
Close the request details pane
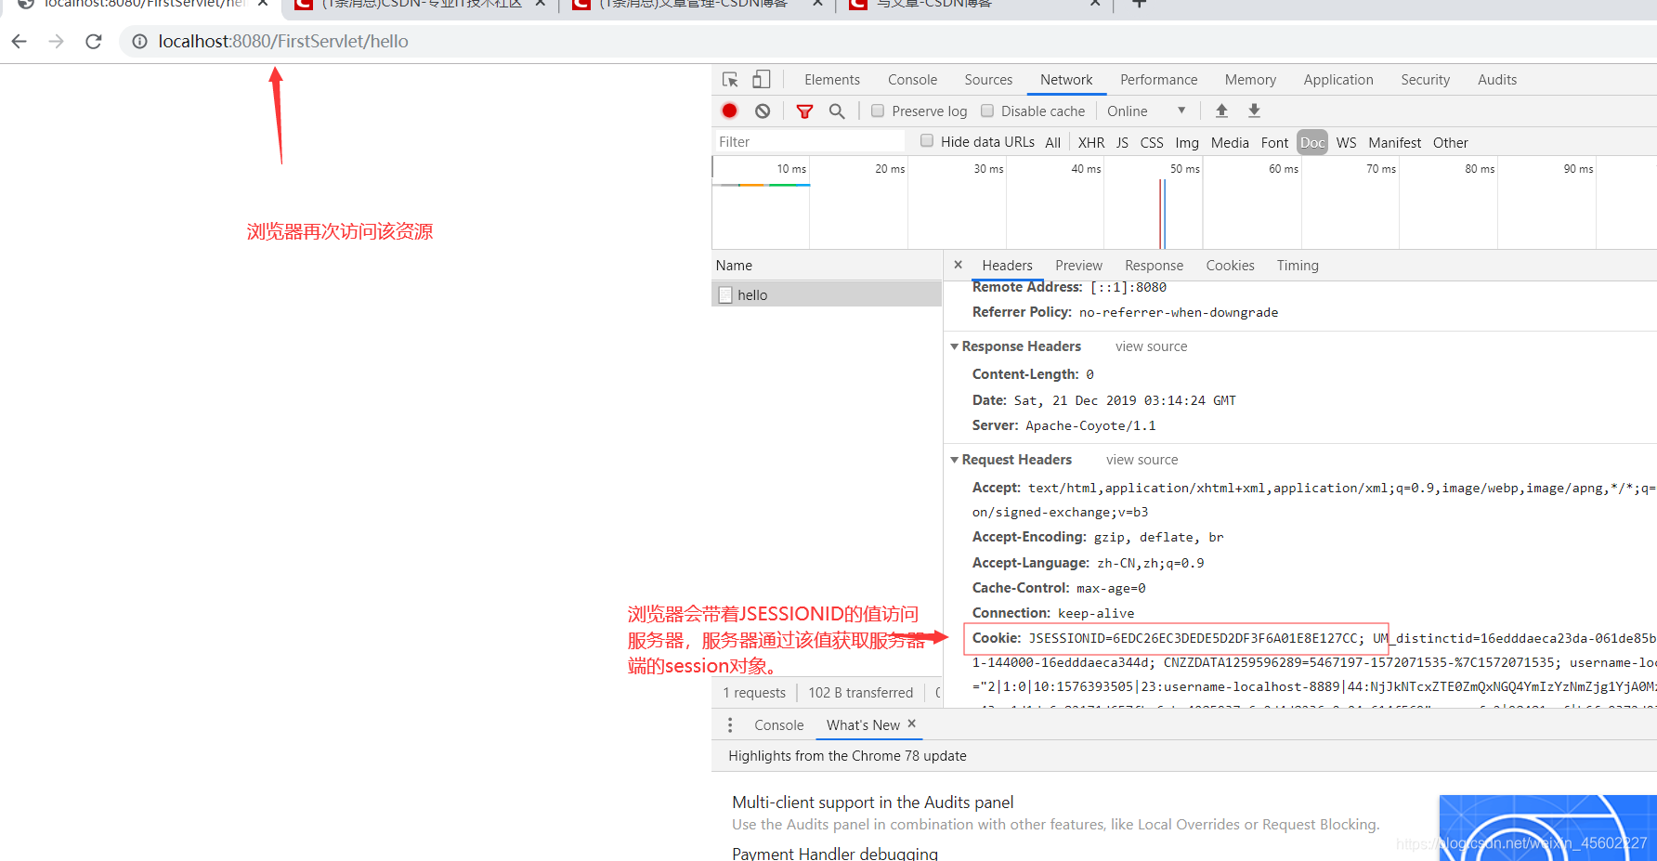coord(958,265)
